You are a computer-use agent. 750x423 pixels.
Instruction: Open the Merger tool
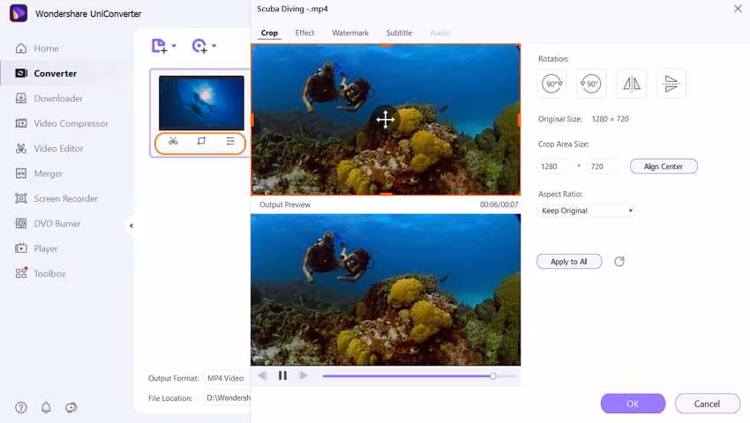tap(39, 174)
